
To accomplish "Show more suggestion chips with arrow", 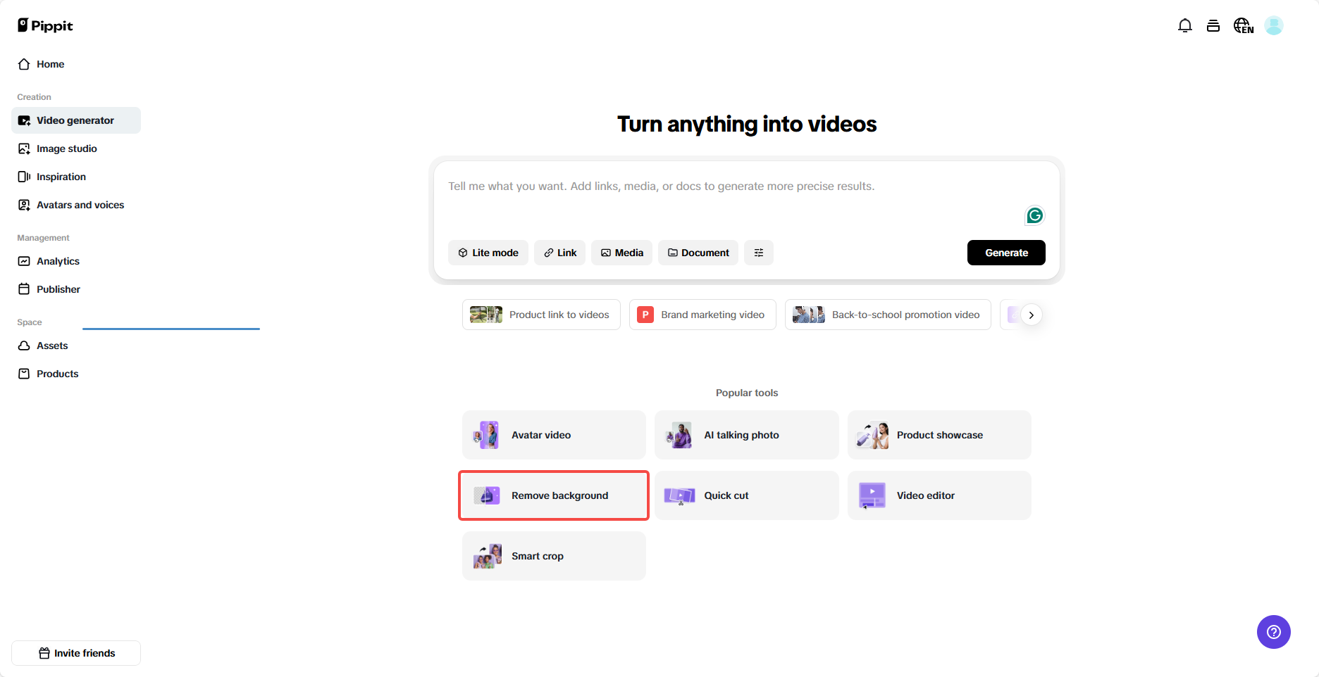I will pyautogui.click(x=1032, y=315).
